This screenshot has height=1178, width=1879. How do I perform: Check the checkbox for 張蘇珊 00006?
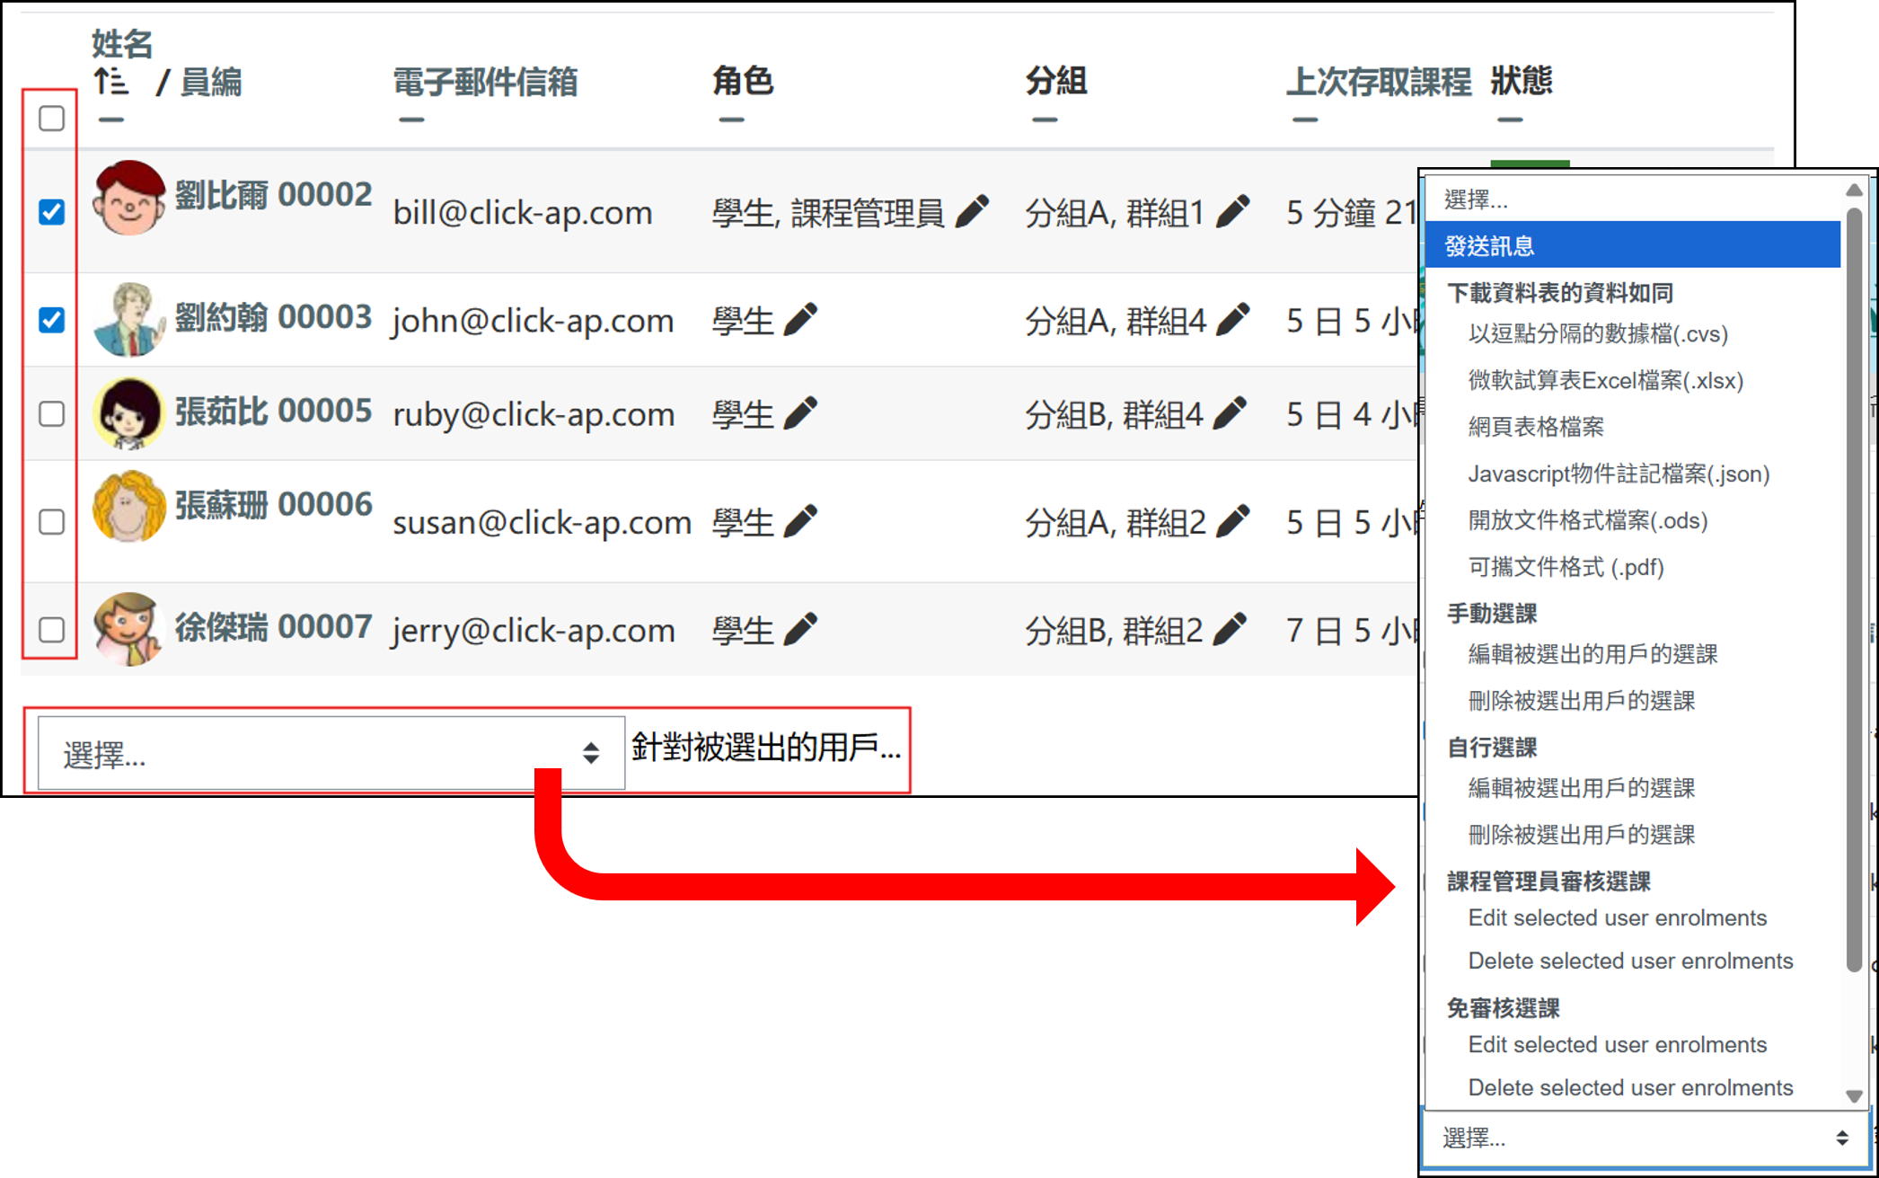52,521
